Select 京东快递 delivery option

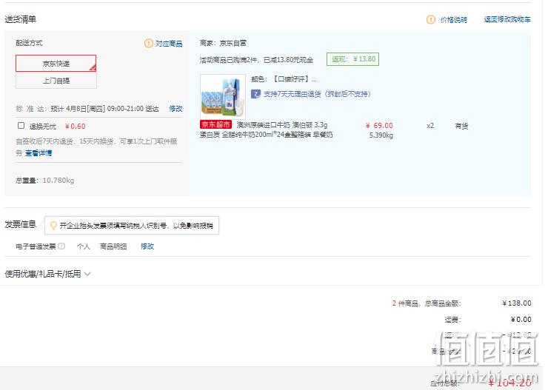tap(56, 63)
